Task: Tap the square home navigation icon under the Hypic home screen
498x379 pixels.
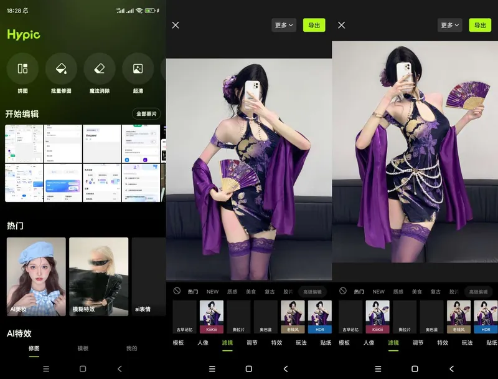Action: [83, 369]
